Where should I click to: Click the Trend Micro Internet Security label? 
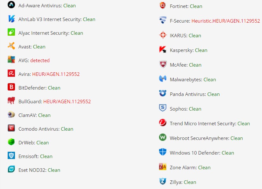(203, 123)
